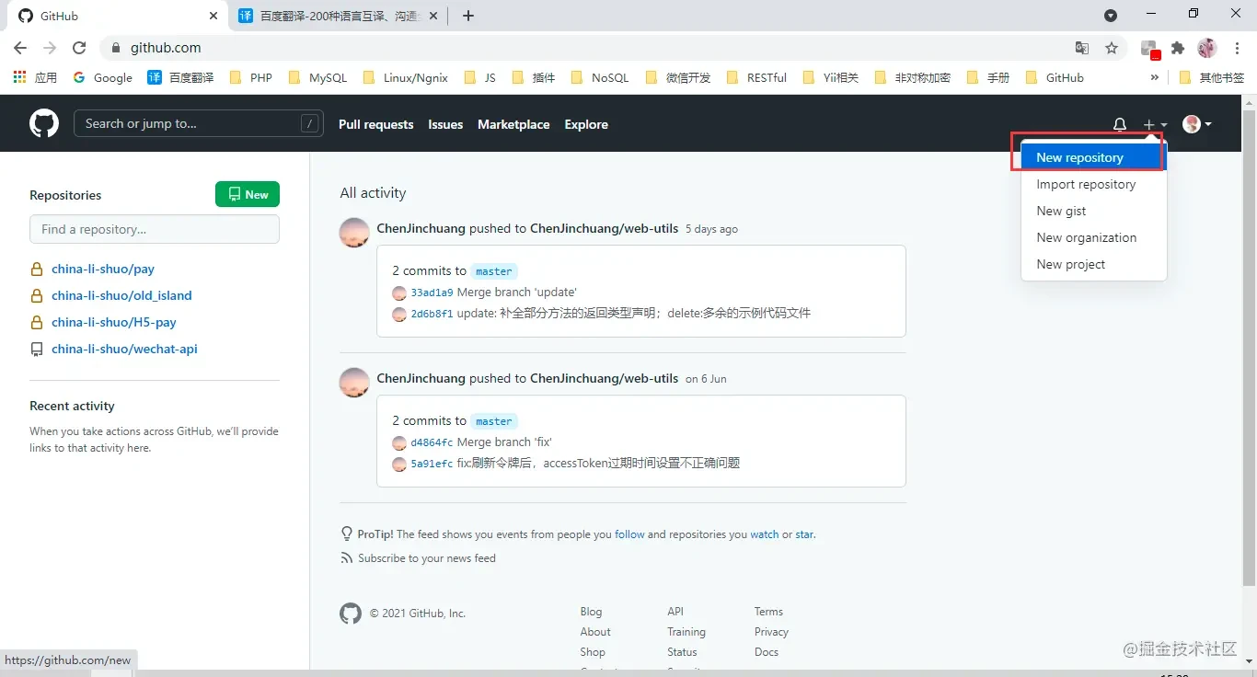The height and width of the screenshot is (677, 1257).
Task: Click the browser reload page icon
Action: tap(79, 48)
